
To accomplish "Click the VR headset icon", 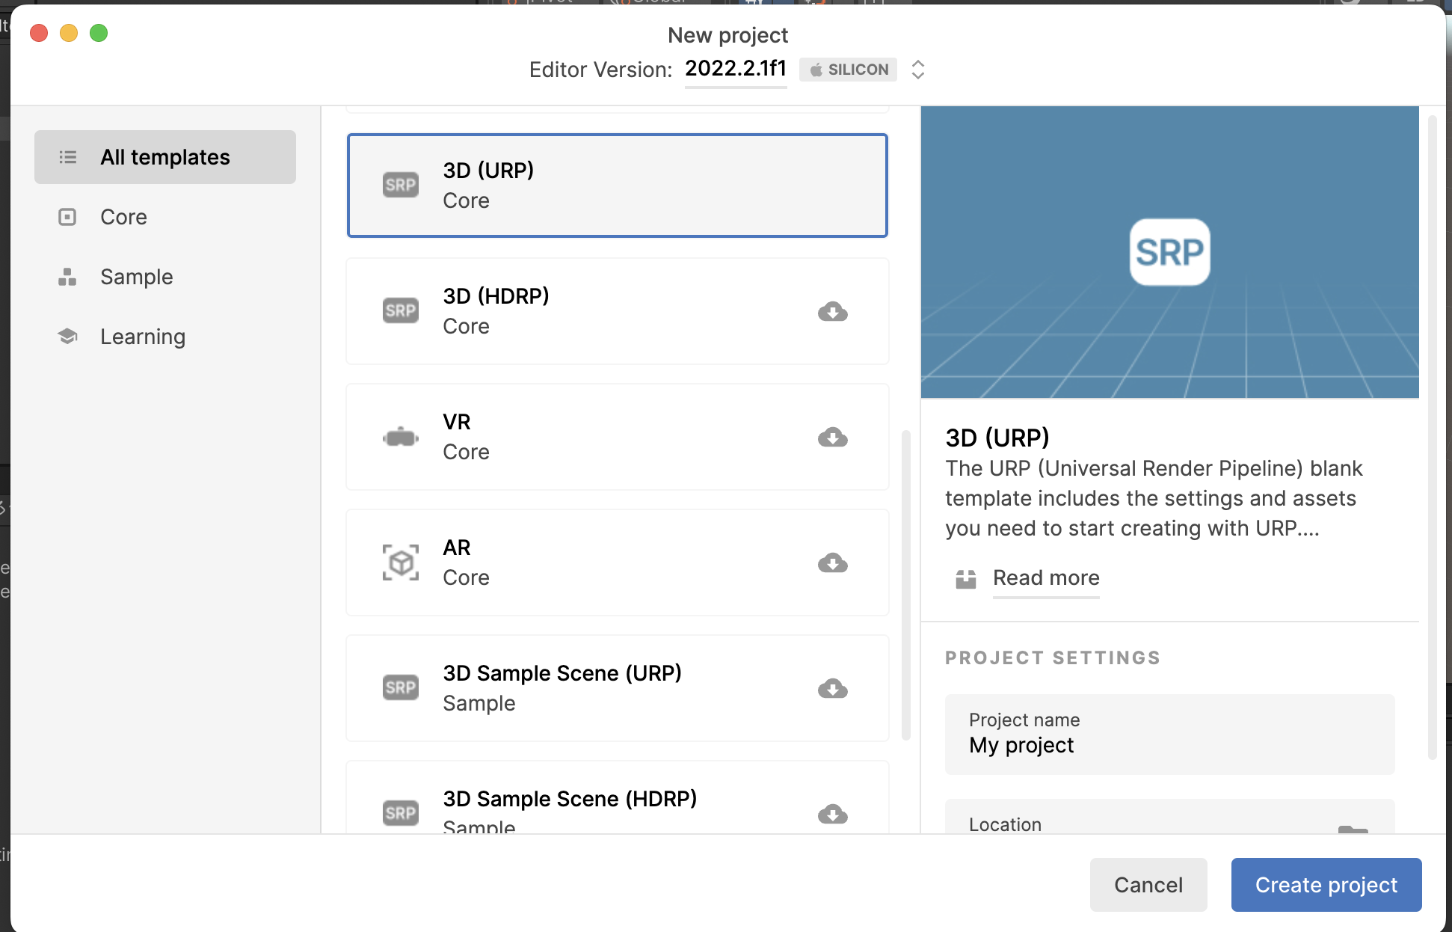I will pyautogui.click(x=401, y=437).
